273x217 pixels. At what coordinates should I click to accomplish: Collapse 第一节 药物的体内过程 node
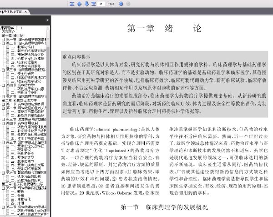click(x=3, y=188)
